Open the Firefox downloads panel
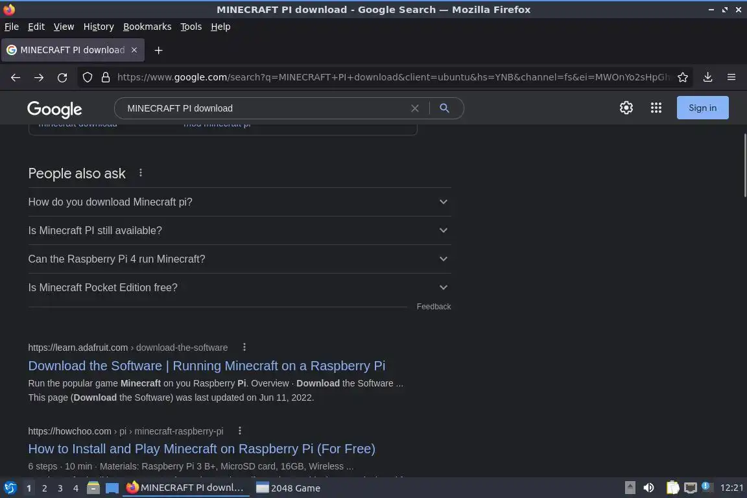The height and width of the screenshot is (498, 747). point(707,77)
